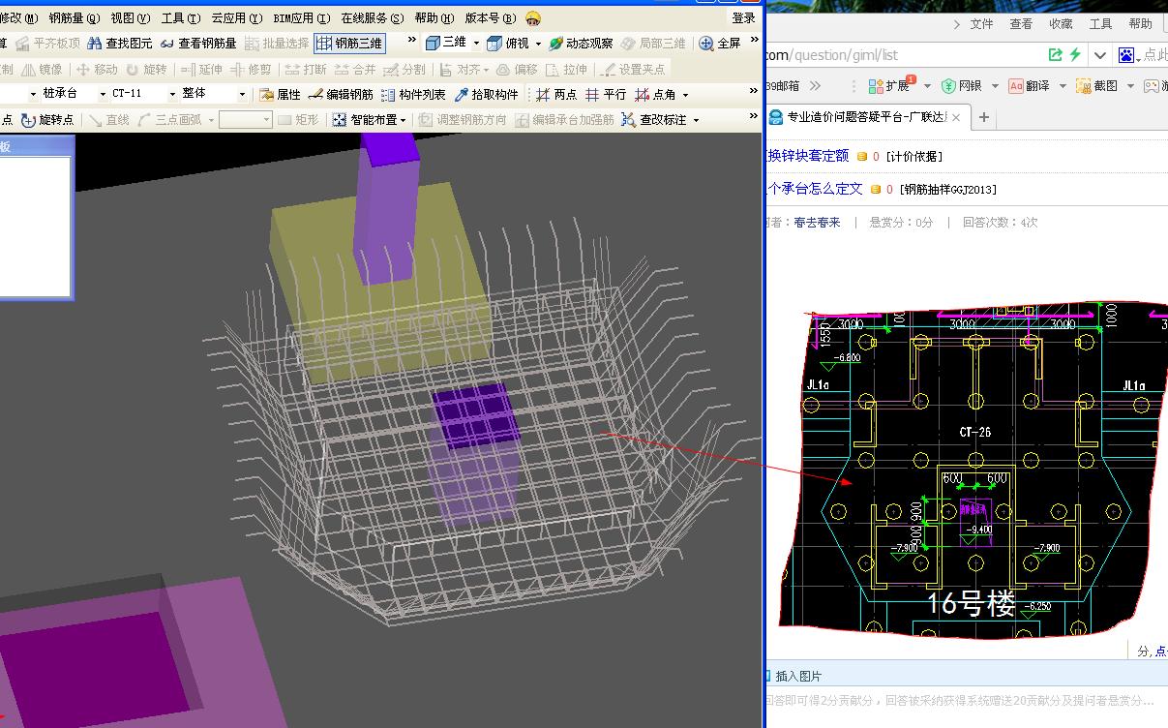
Task: Close the 专业造价问题答疑平台 tab
Action: pos(955,117)
